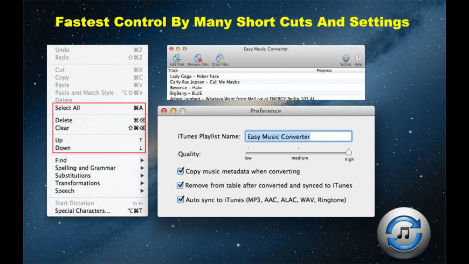Click the Copy menu item
Screen dimensions: 469x264
98,78
